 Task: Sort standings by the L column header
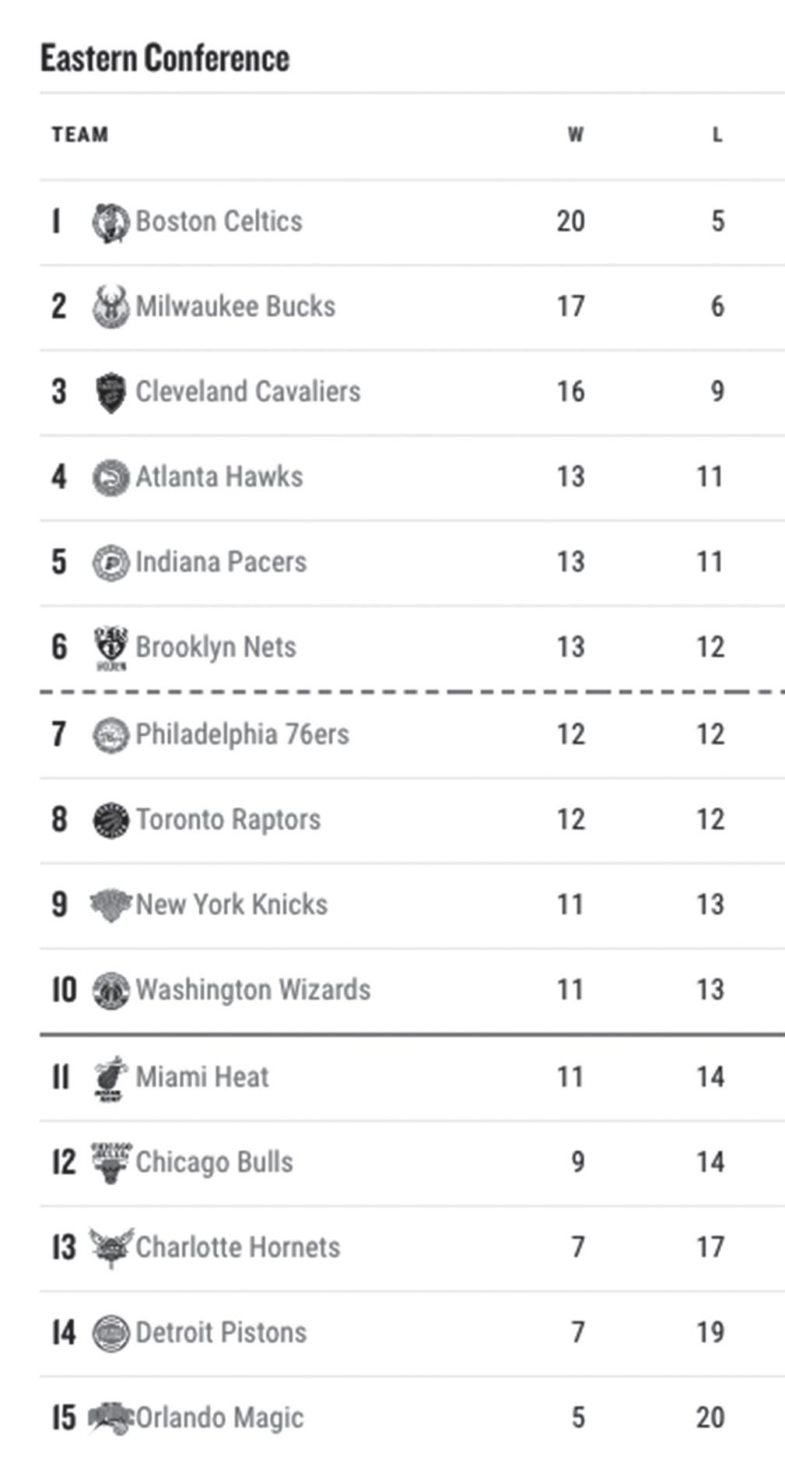717,135
